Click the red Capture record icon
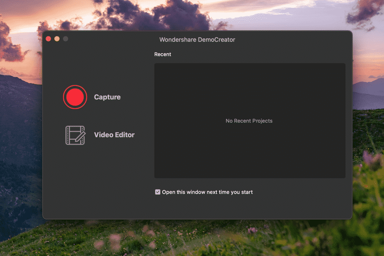 point(75,97)
